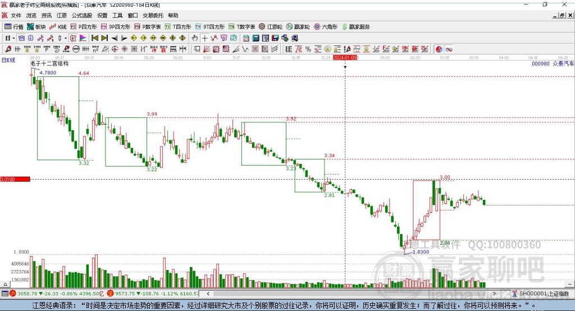Step chart right with black right arrow
Image resolution: width=575 pixels, height=311 pixels.
[x=124, y=38]
